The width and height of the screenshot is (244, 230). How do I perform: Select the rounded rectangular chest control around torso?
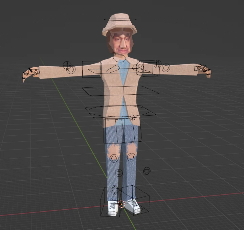click(120, 91)
